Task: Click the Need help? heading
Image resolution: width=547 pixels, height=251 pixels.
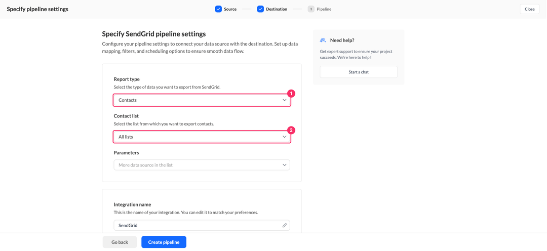Action: 342,40
